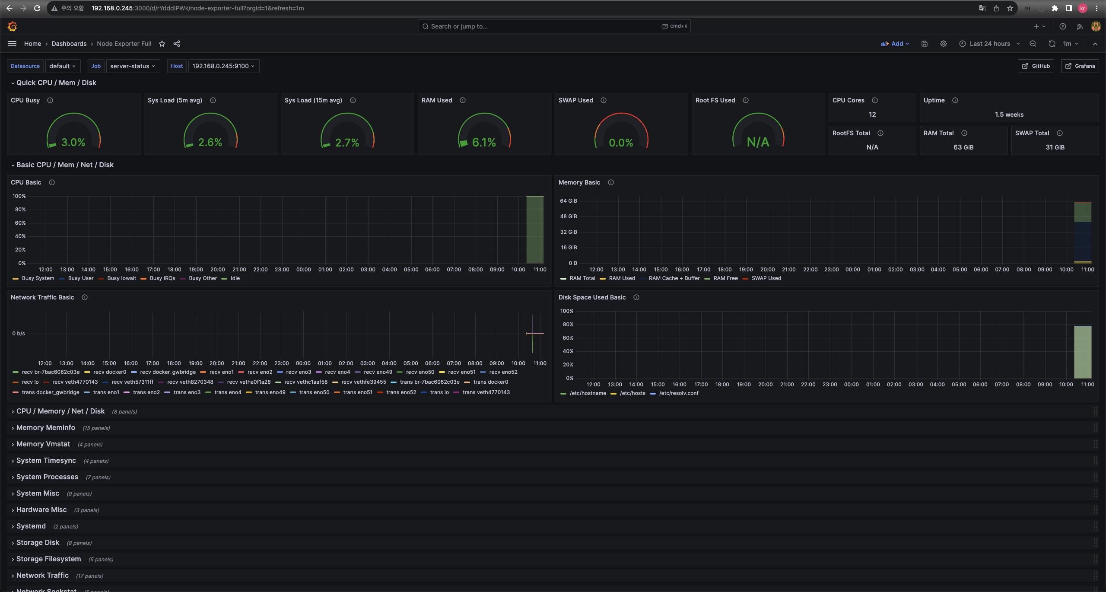This screenshot has height=592, width=1106.
Task: Click the save dashboard icon
Action: coord(925,44)
